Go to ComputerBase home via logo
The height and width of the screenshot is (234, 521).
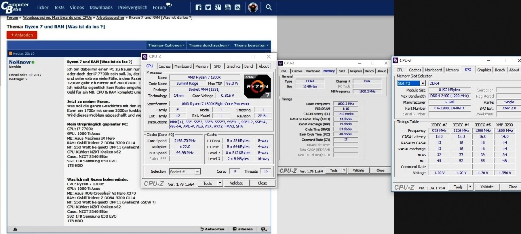15,7
